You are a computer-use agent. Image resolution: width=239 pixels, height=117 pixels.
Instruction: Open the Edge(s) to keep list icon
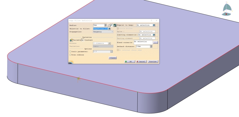[154, 25]
